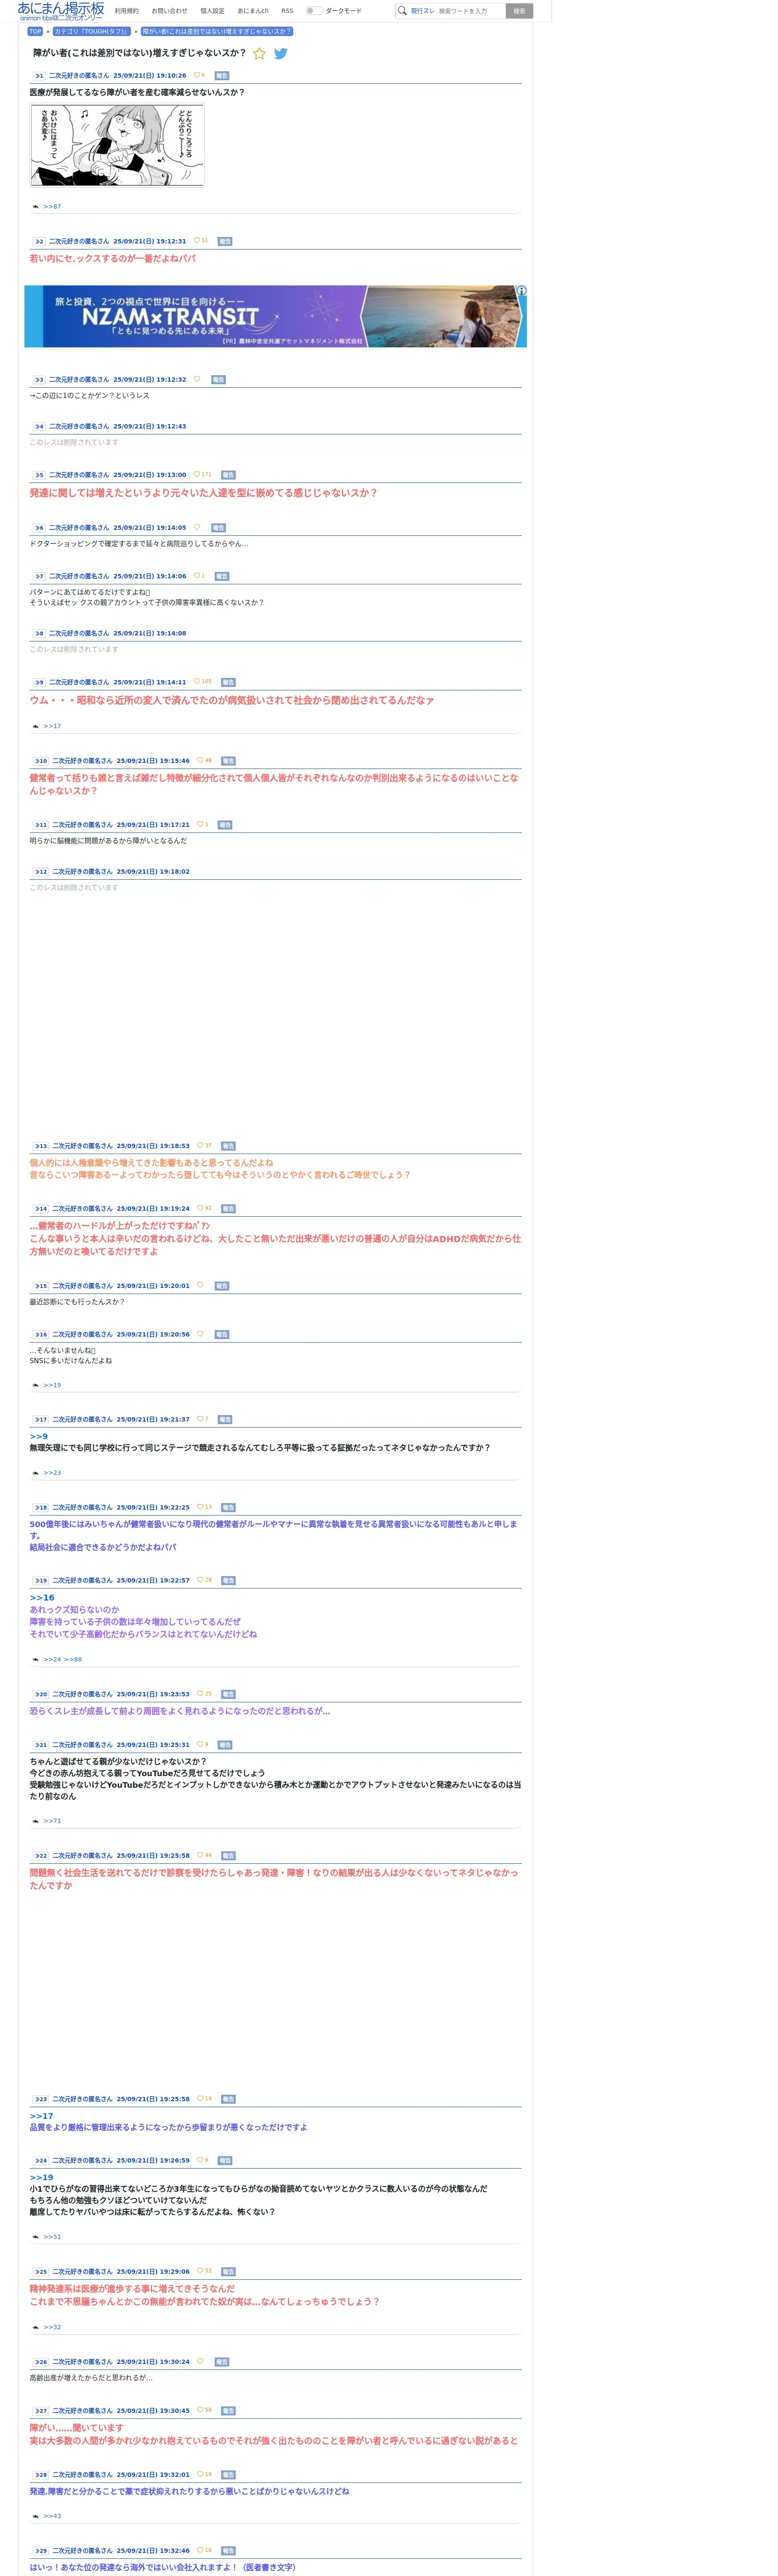The height and width of the screenshot is (2576, 778).
Task: Click the >>9 quote link in post 17
Action: click(38, 1436)
